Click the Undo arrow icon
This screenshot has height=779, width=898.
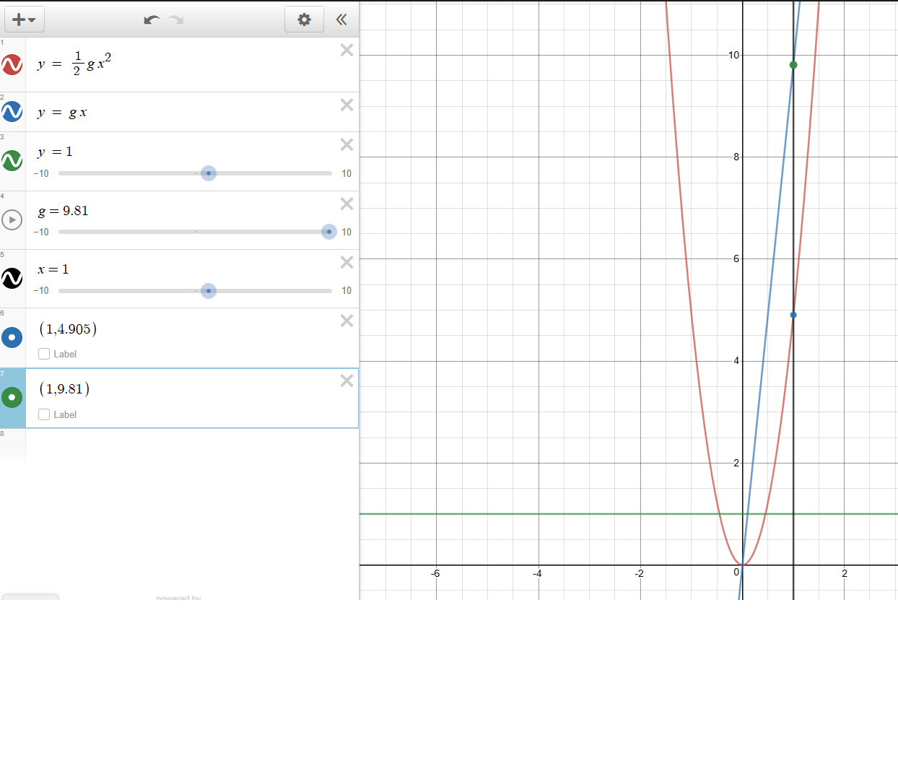coord(151,19)
